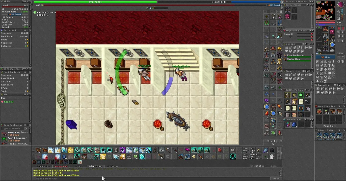
Task: Zoom in on the minimap
Action: (339, 15)
